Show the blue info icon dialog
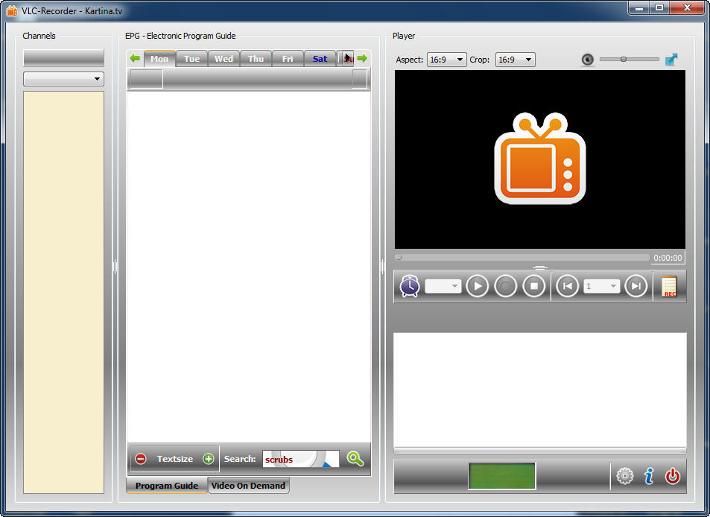Viewport: 710px width, 517px height. coord(649,476)
